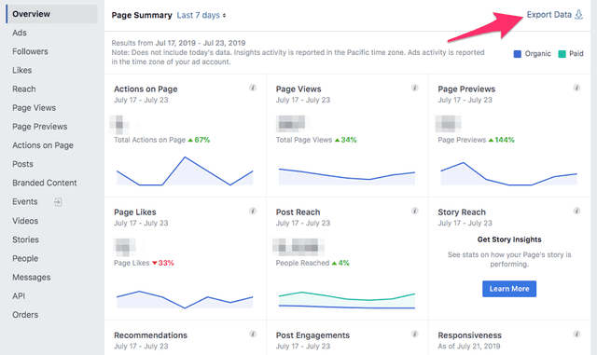This screenshot has height=355, width=597.
Task: Open info icon for Page Views card
Action: click(x=414, y=88)
